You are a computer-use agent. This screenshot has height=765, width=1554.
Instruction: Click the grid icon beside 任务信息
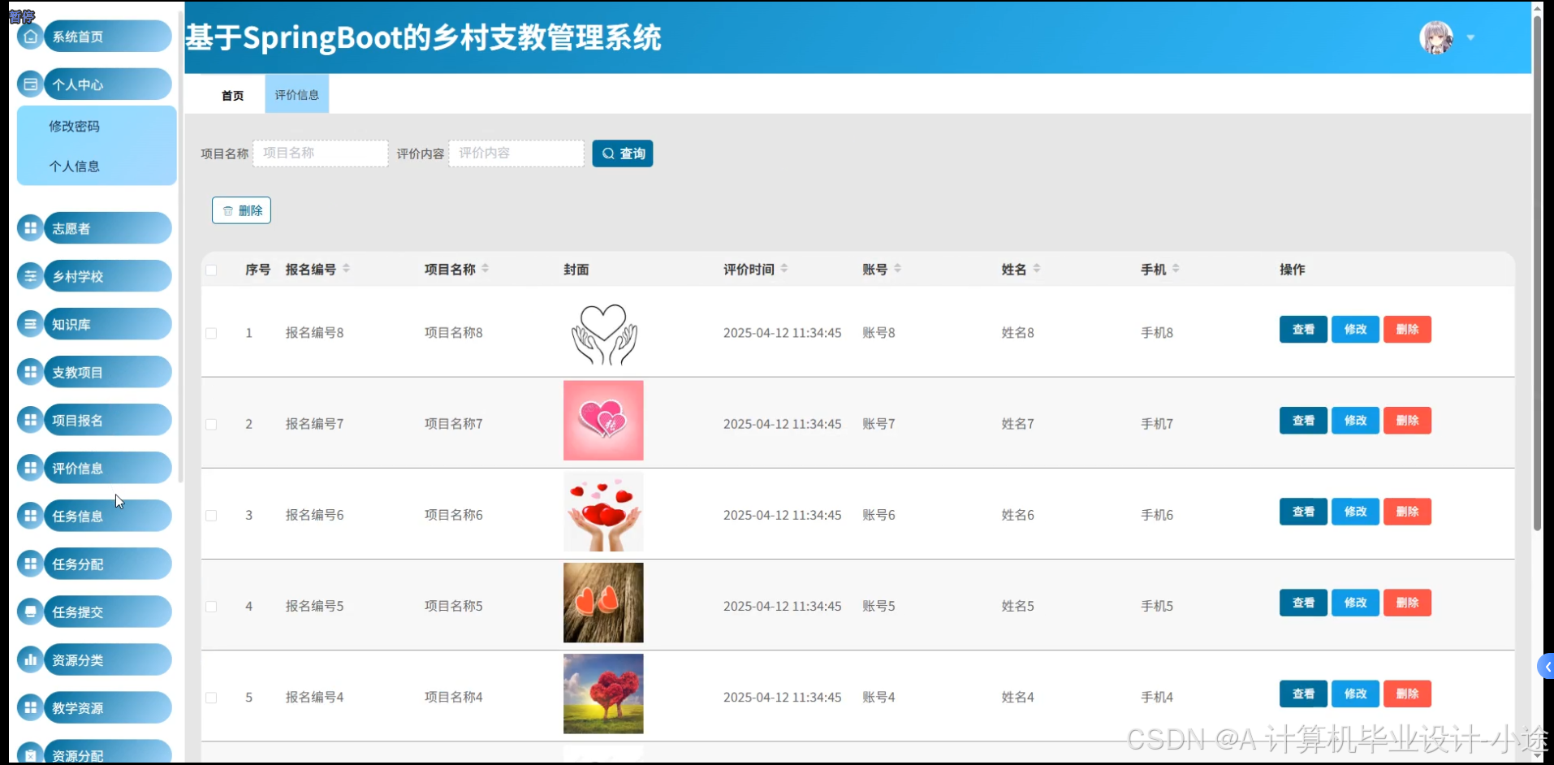pos(30,516)
